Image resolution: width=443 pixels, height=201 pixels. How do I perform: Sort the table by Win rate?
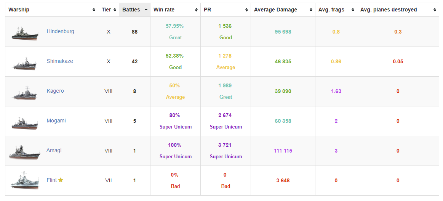point(175,10)
